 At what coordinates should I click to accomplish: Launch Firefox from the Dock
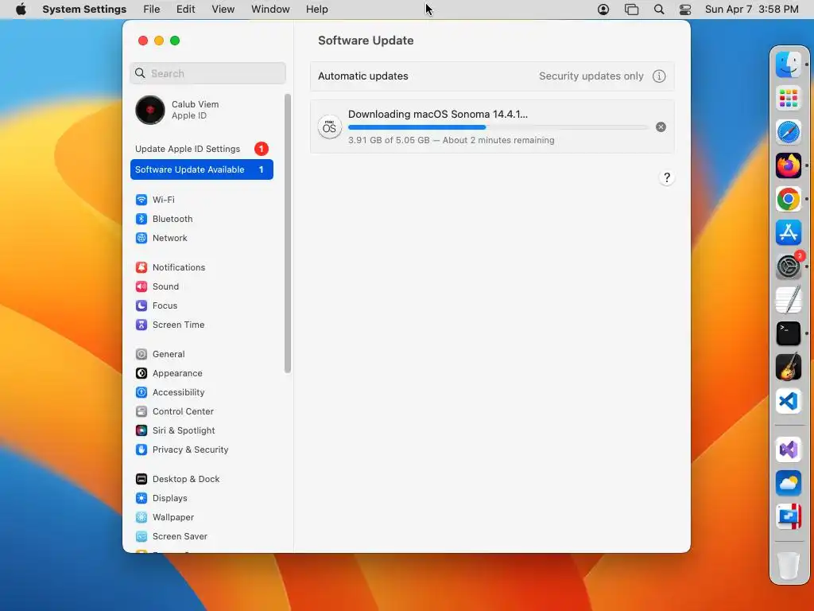click(788, 165)
